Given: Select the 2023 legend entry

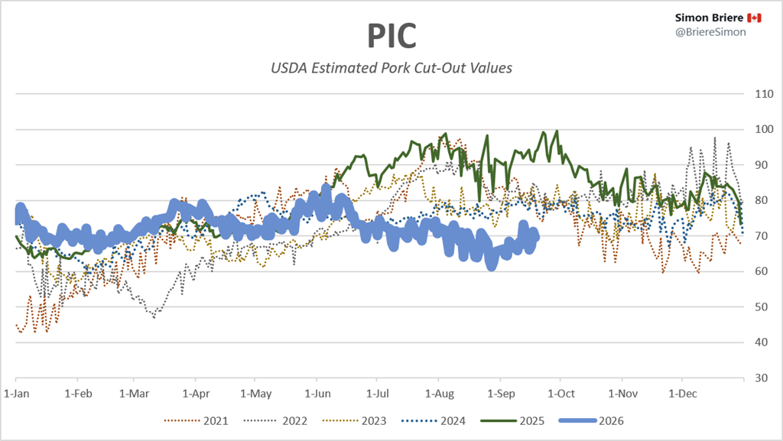Looking at the screenshot, I should pyautogui.click(x=355, y=421).
